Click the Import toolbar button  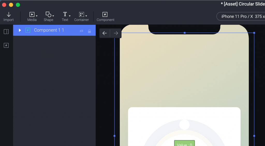9,17
